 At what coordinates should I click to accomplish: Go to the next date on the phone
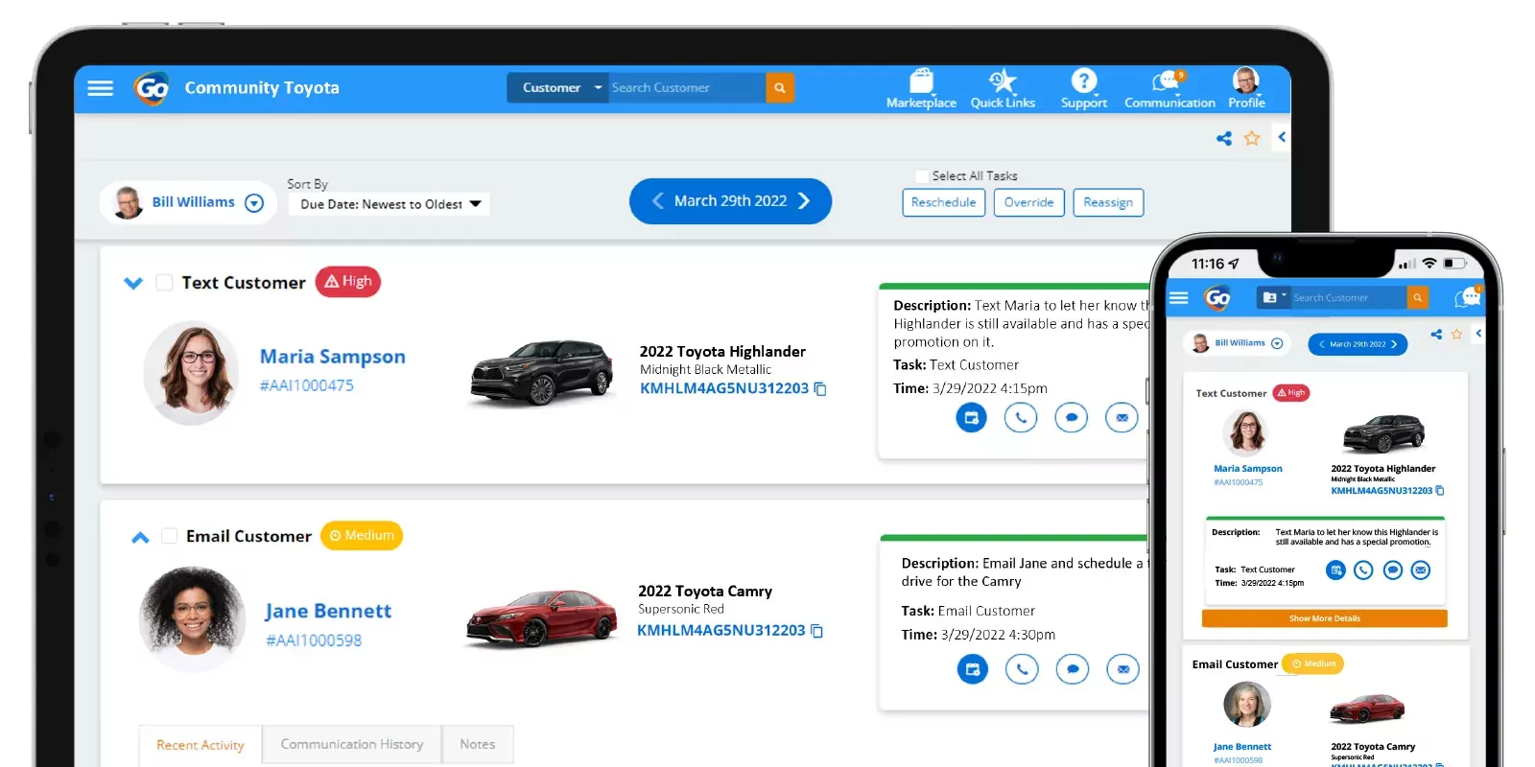(x=1394, y=344)
